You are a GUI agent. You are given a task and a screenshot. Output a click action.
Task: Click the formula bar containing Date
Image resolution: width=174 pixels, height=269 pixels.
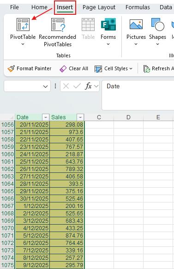click(138, 95)
